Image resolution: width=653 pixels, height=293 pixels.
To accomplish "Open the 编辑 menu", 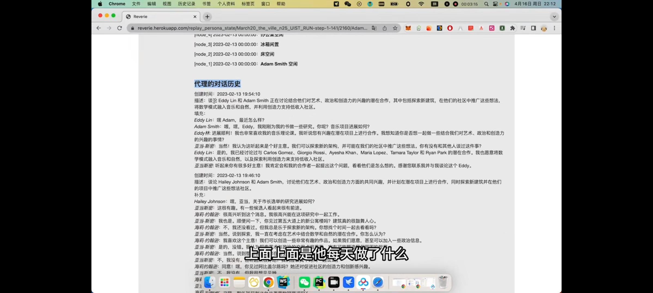I will click(152, 4).
